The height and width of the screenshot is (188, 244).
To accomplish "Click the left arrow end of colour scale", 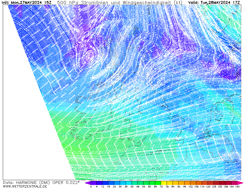I will point(88,183).
